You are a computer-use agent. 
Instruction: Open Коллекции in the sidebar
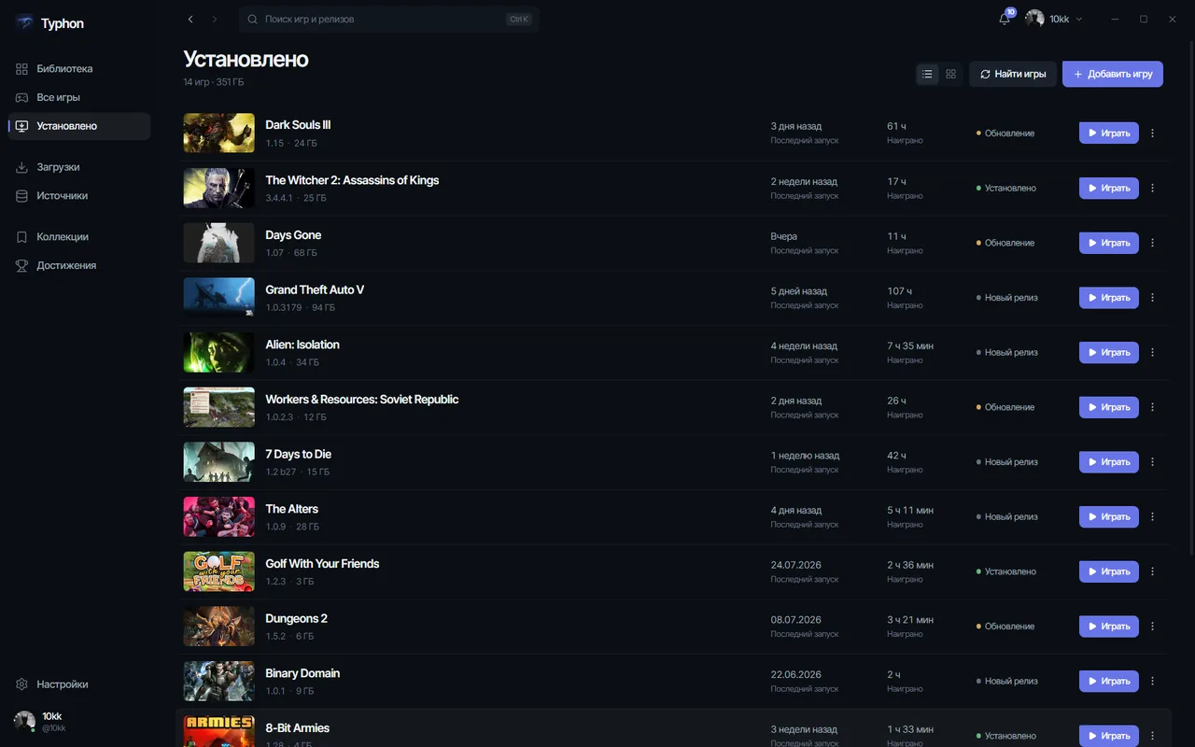79,237
